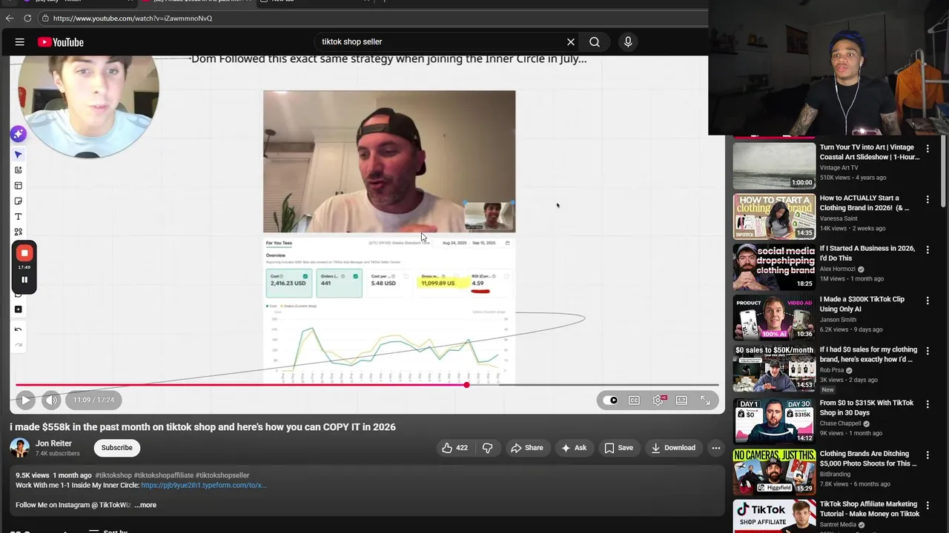Go to the YouTube home logo

61,42
